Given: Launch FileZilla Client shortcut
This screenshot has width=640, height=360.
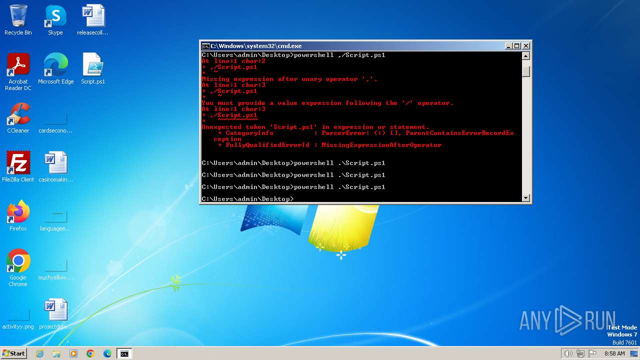Looking at the screenshot, I should [x=18, y=167].
